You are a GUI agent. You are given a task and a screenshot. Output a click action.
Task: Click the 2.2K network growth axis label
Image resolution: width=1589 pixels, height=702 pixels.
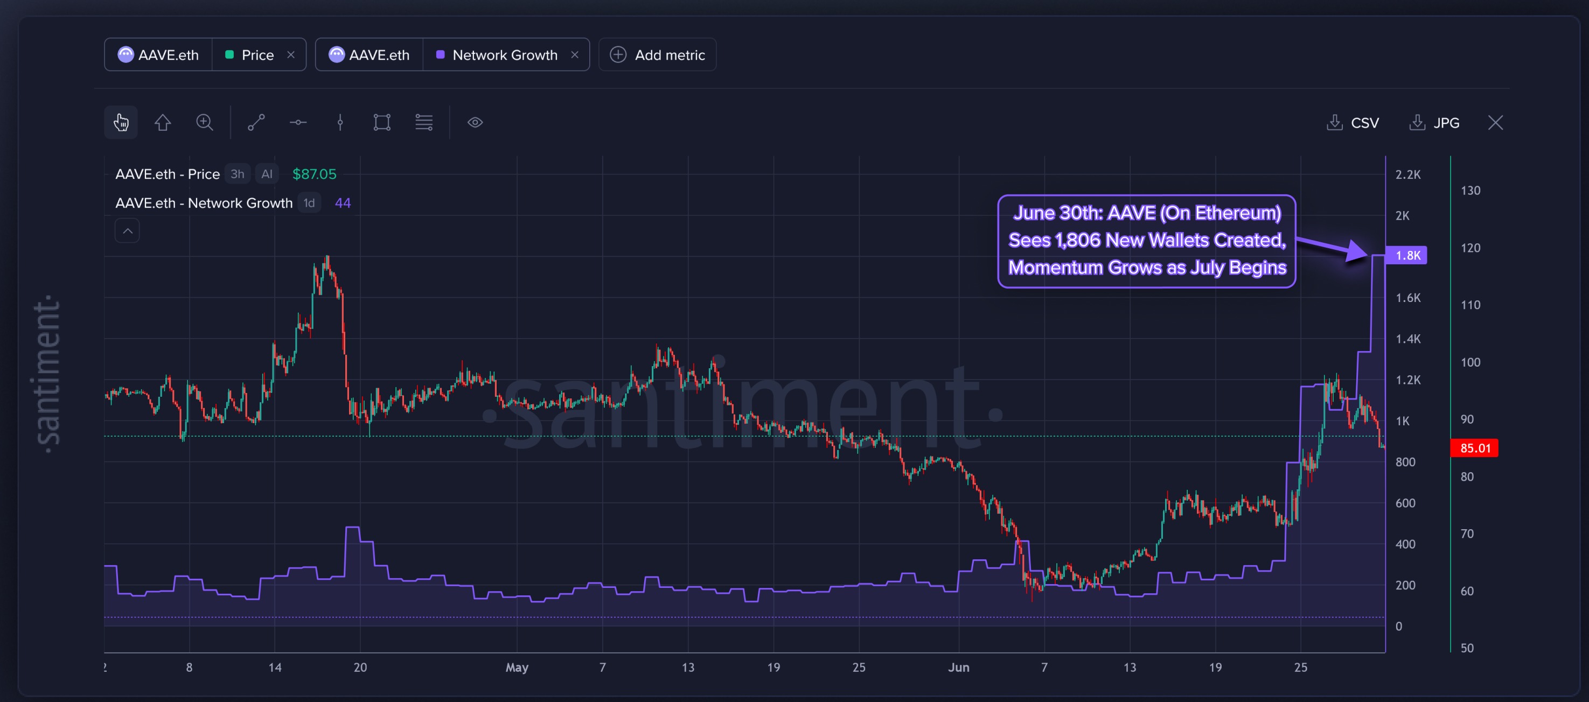point(1407,174)
